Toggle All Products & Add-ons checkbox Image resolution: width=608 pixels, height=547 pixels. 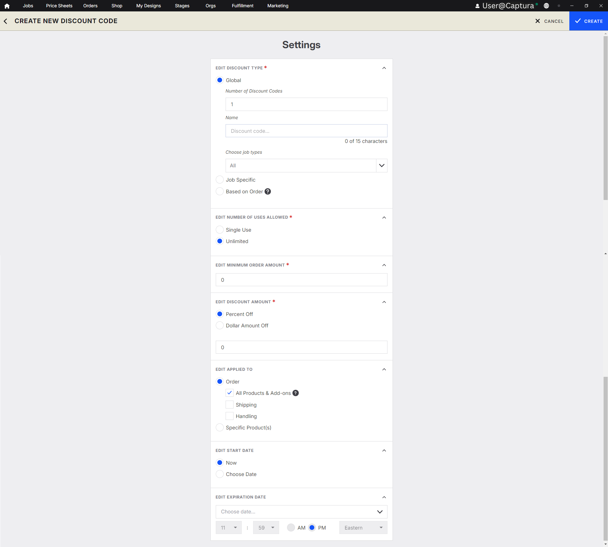pyautogui.click(x=229, y=393)
